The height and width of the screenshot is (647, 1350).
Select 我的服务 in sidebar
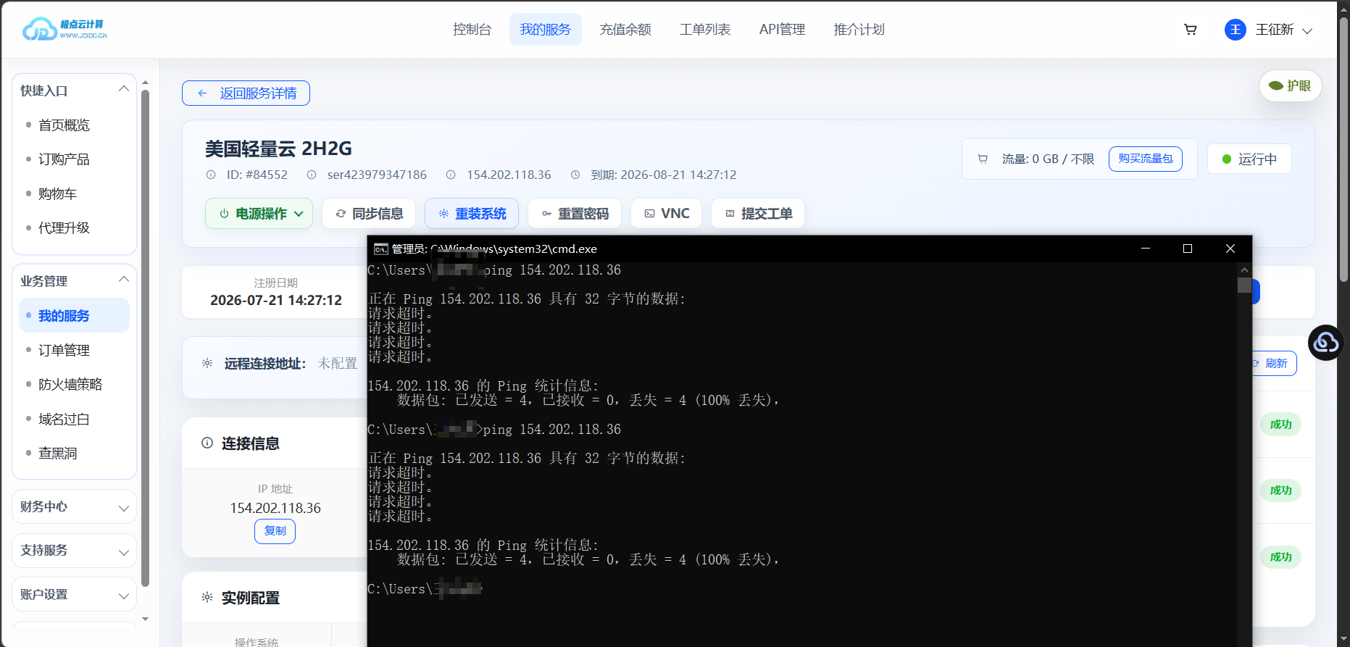click(75, 316)
